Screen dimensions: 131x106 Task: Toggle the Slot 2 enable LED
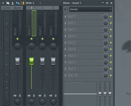coord(111,23)
